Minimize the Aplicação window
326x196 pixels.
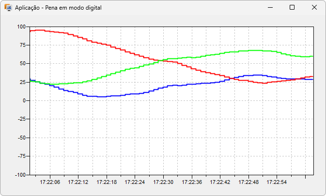[269, 8]
